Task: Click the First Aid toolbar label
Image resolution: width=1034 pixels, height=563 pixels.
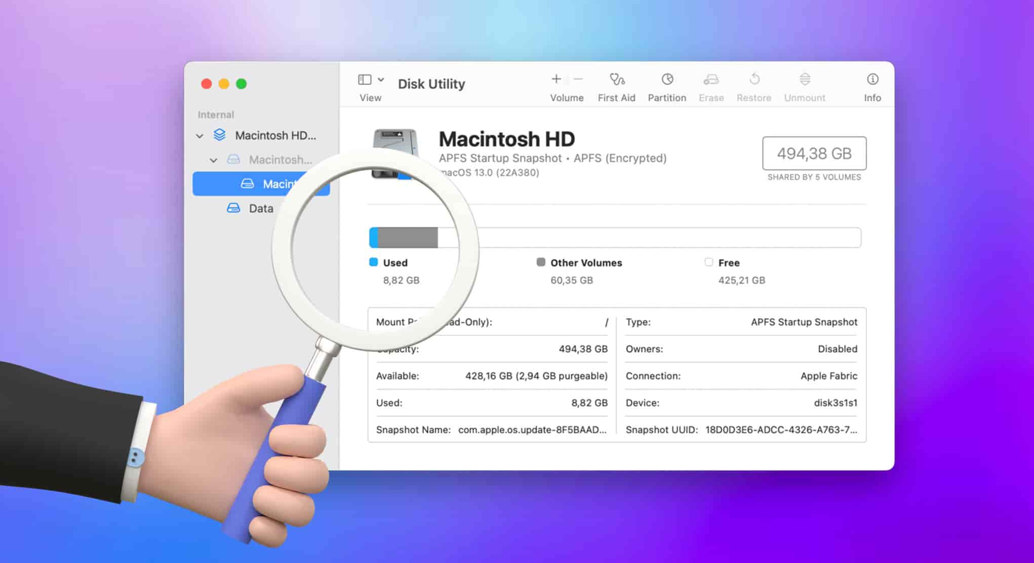Action: point(616,98)
